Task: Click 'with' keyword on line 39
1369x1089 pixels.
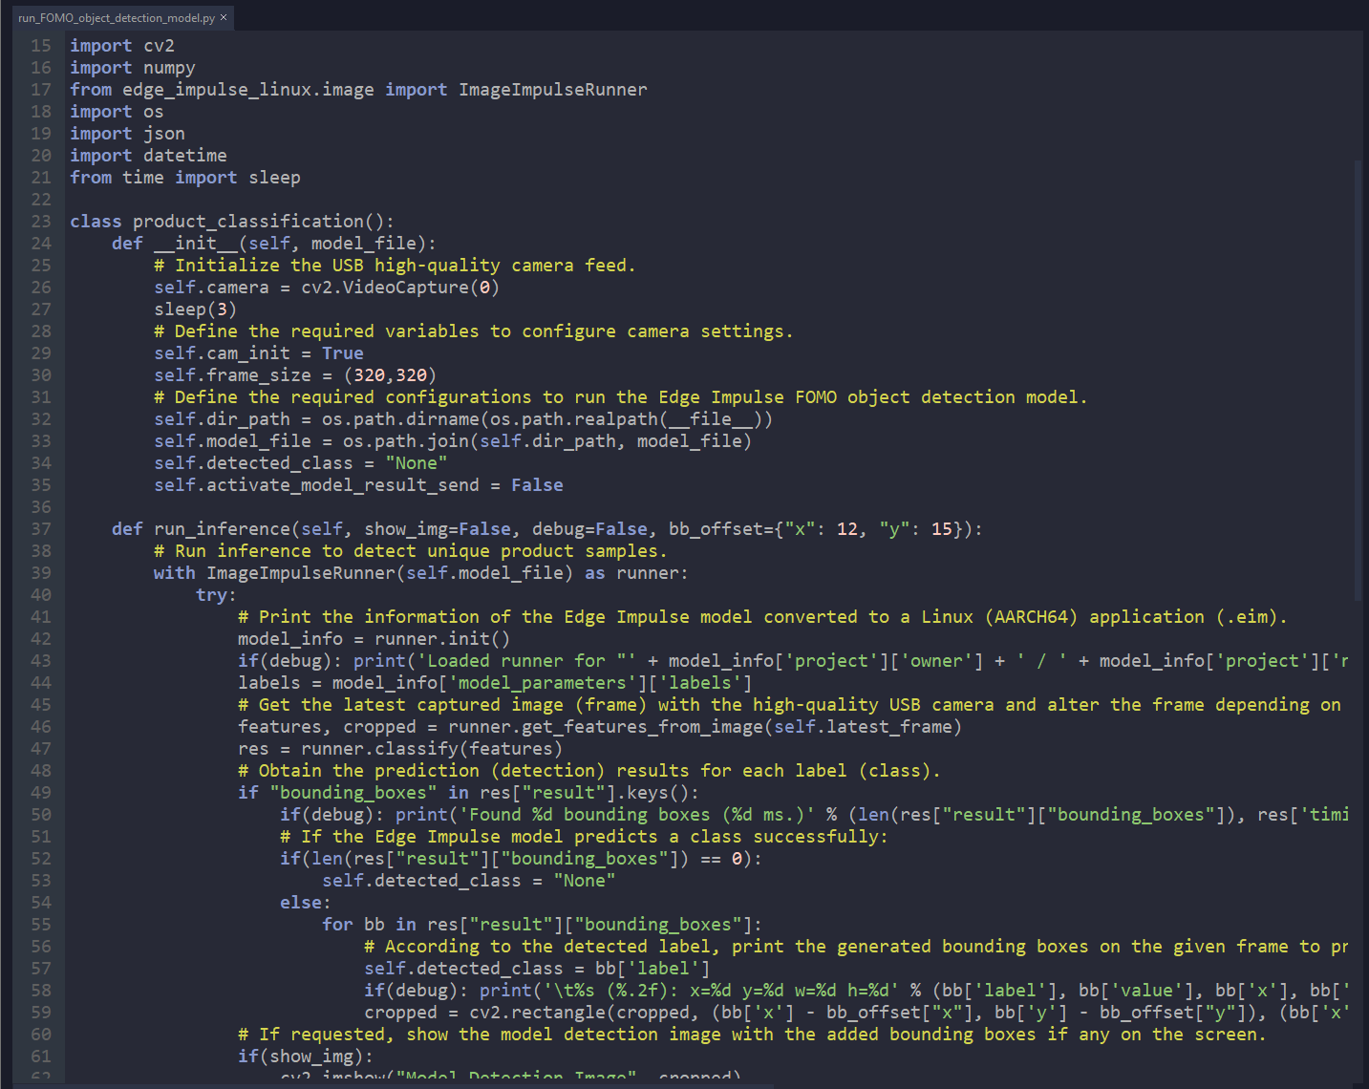Action: coord(174,573)
